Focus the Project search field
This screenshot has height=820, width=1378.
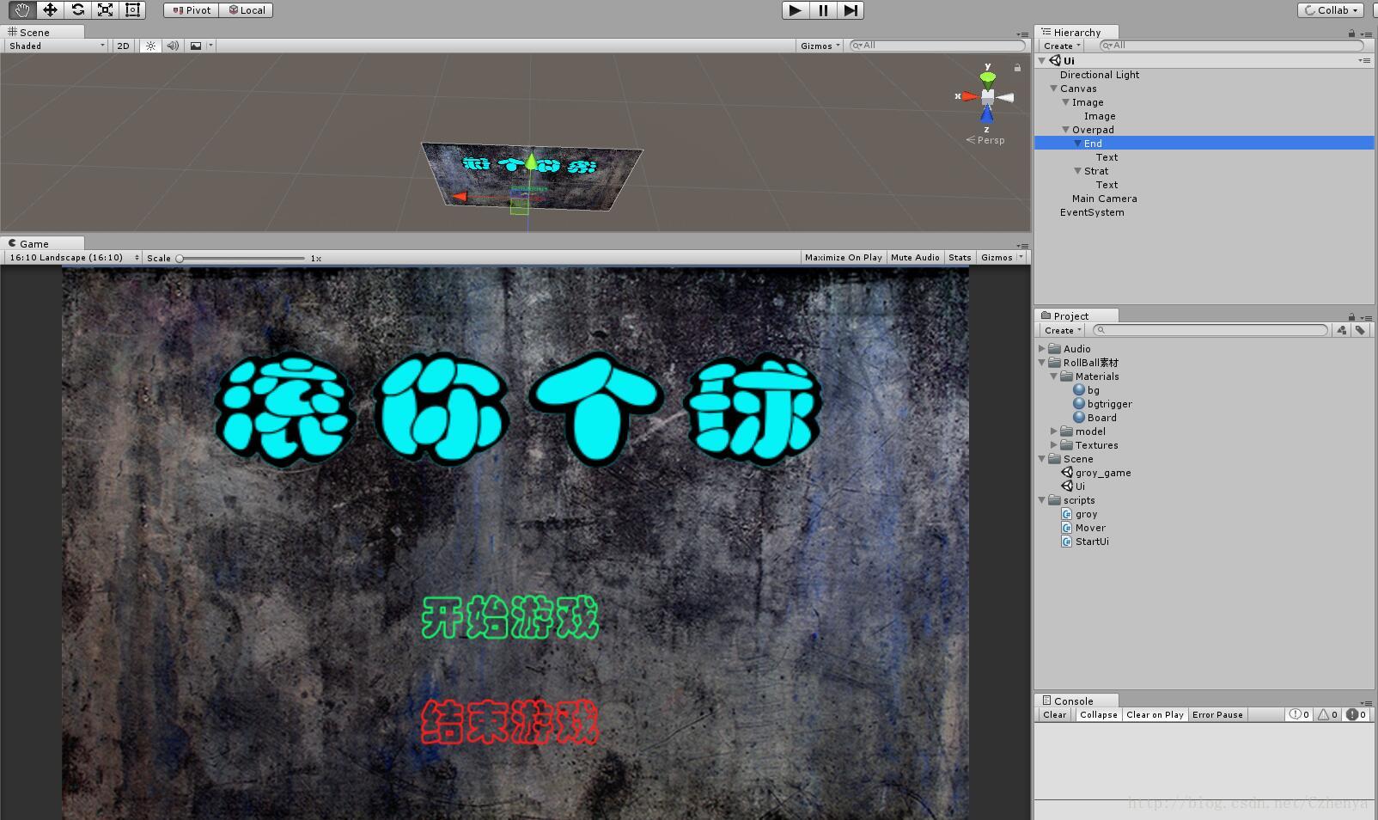1210,330
